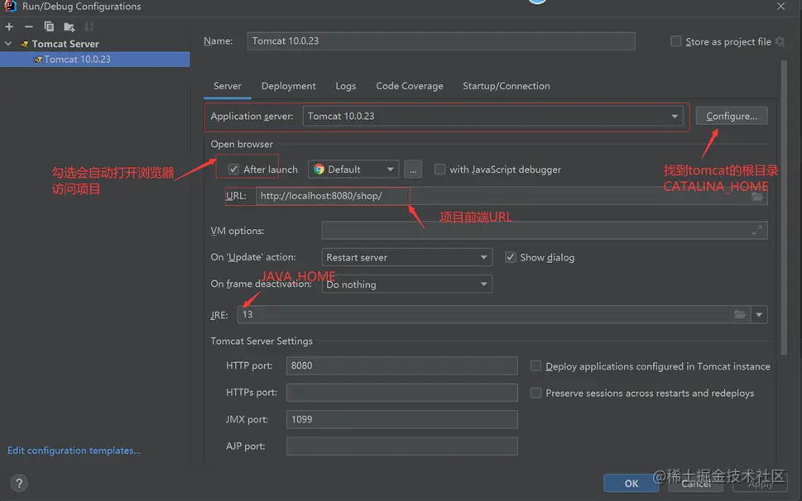Open the Application server dropdown

[x=675, y=117]
